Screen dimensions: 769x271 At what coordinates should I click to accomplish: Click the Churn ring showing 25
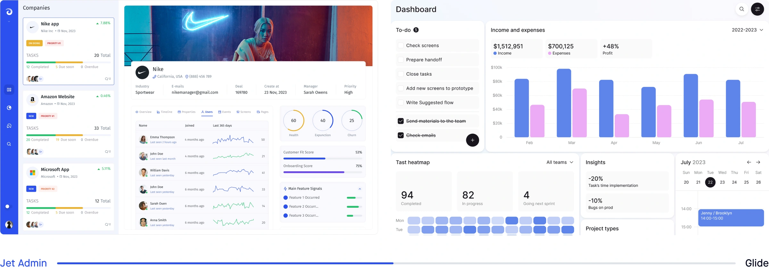pos(352,120)
